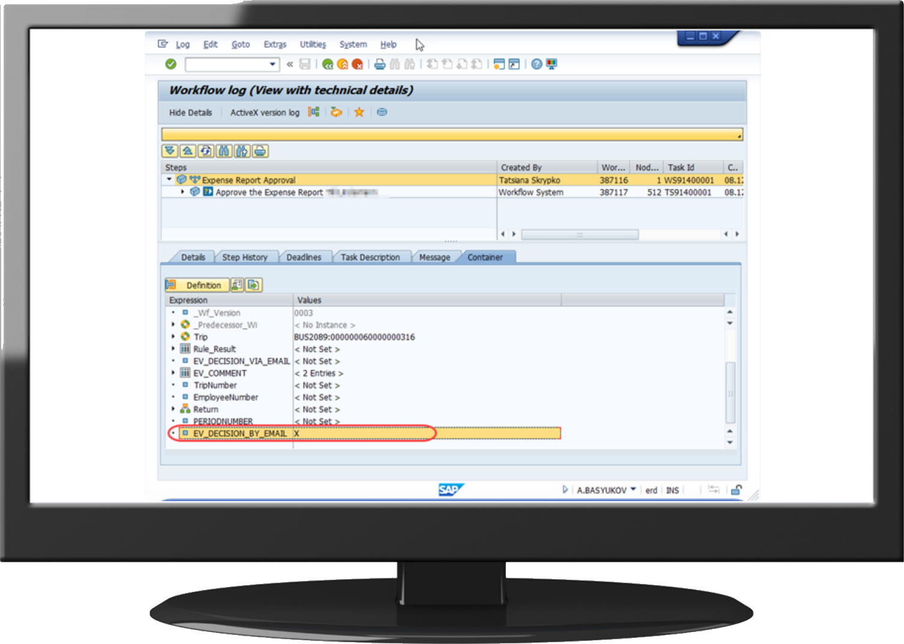Click the container list vertical scrollbar
This screenshot has height=644, width=904.
(730, 393)
